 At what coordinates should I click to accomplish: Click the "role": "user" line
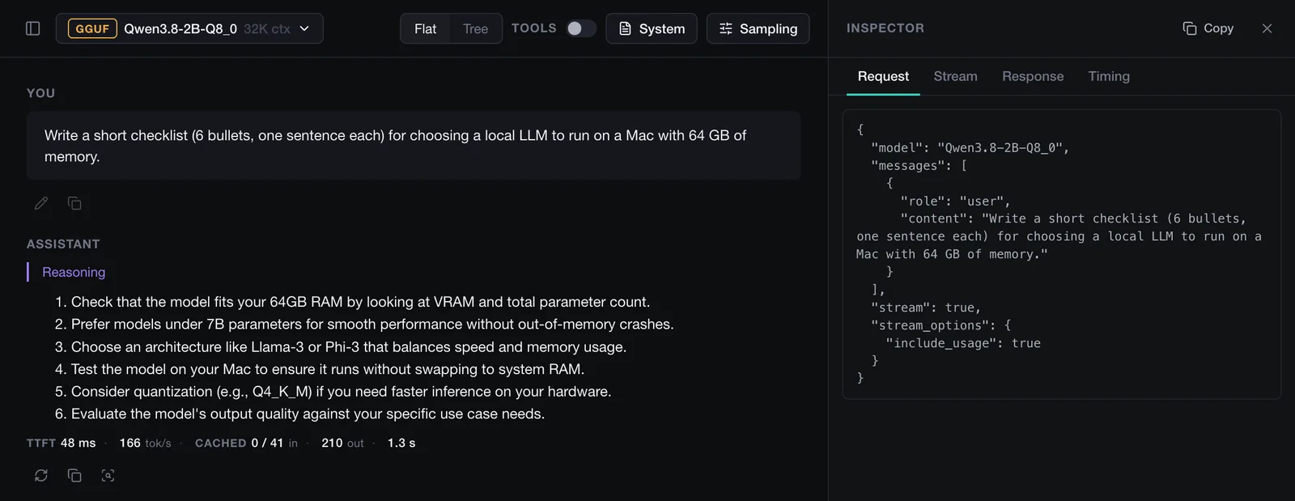pyautogui.click(x=955, y=201)
